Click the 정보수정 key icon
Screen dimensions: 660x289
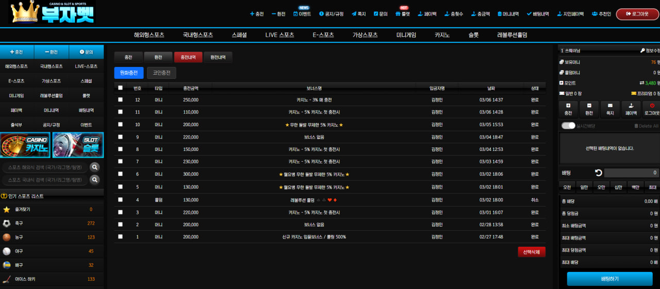642,50
